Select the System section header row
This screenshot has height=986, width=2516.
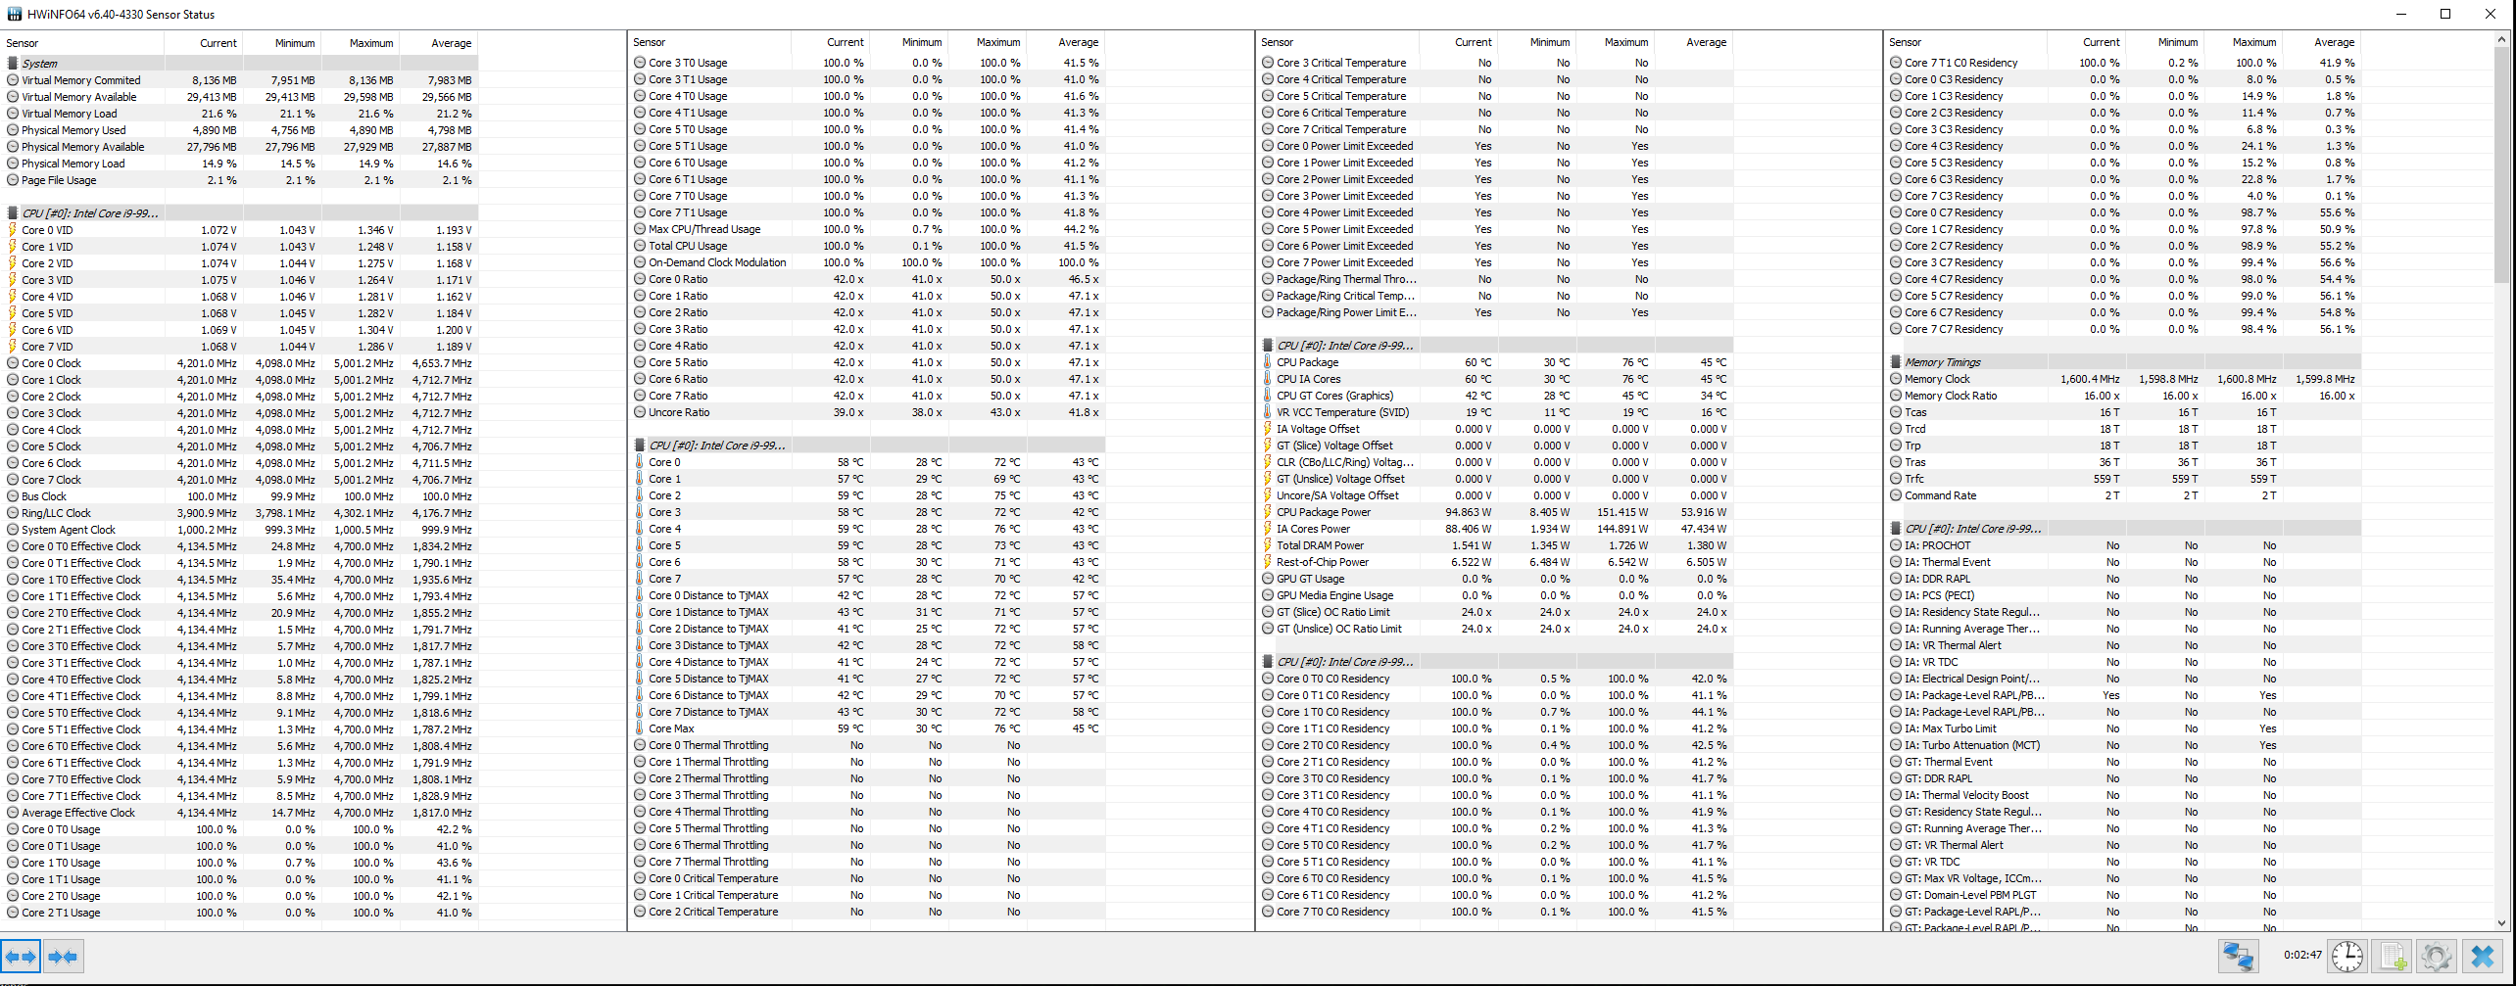tap(240, 64)
